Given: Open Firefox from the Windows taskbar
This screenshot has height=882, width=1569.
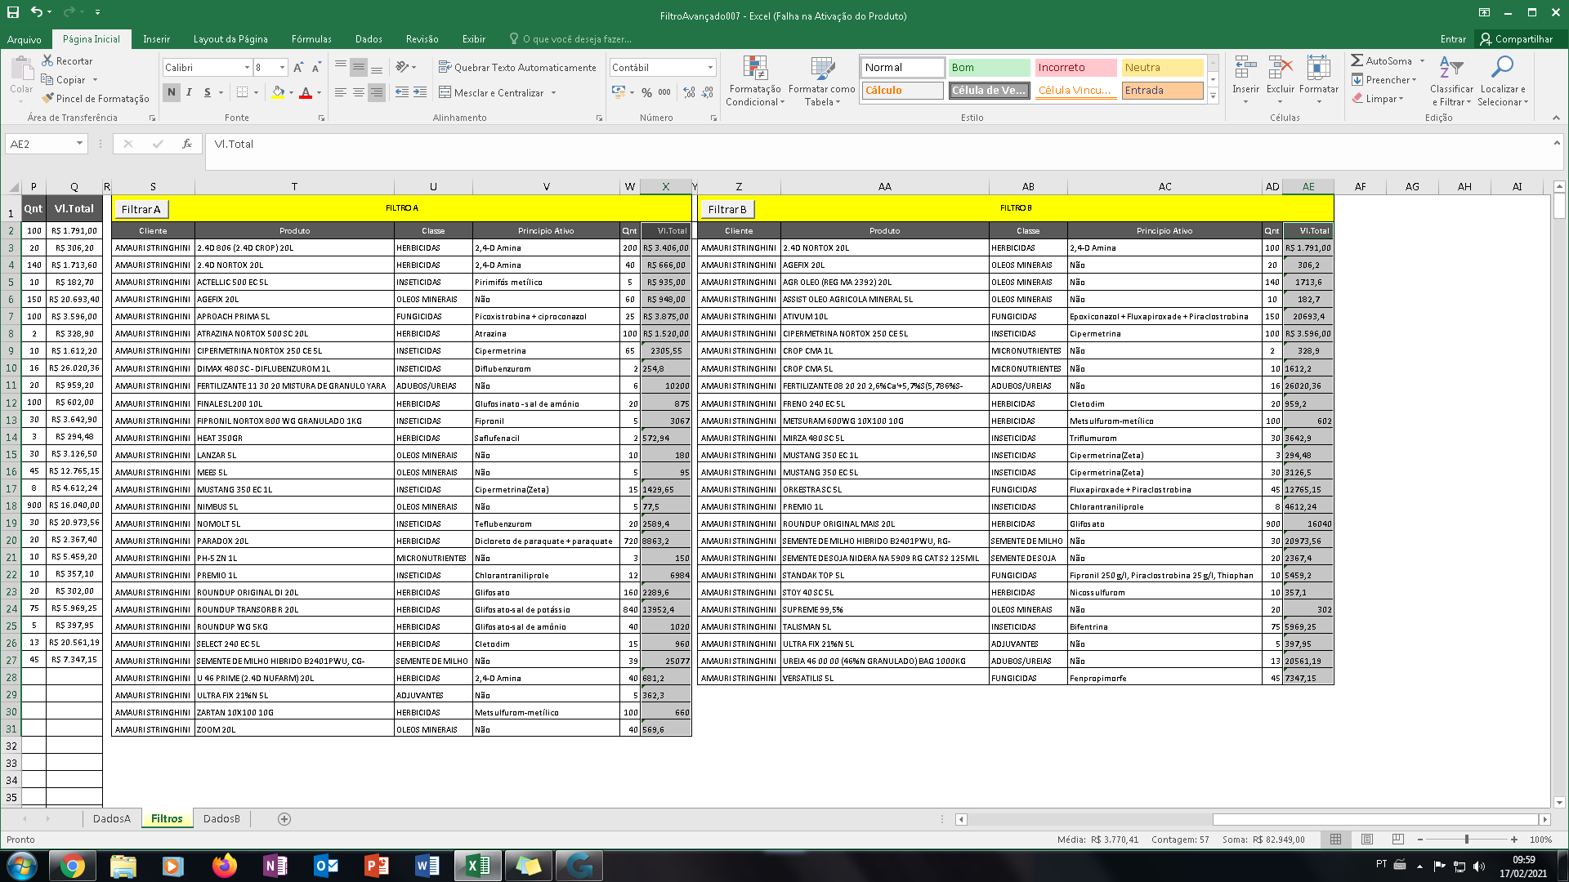Looking at the screenshot, I should [224, 866].
